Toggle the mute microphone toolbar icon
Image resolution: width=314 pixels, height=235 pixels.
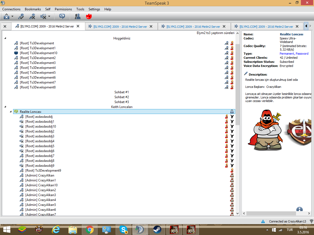tap(32, 16)
